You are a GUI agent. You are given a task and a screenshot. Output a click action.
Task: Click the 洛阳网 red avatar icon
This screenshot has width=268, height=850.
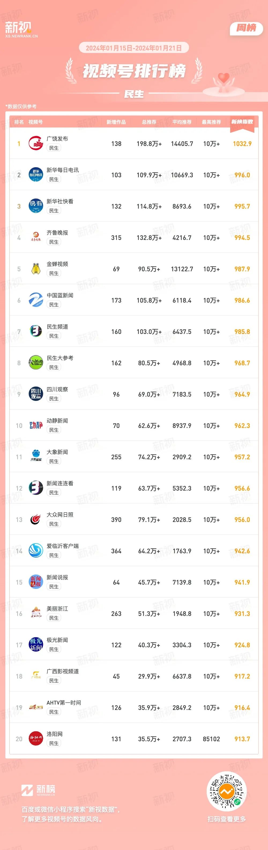[x=36, y=739]
